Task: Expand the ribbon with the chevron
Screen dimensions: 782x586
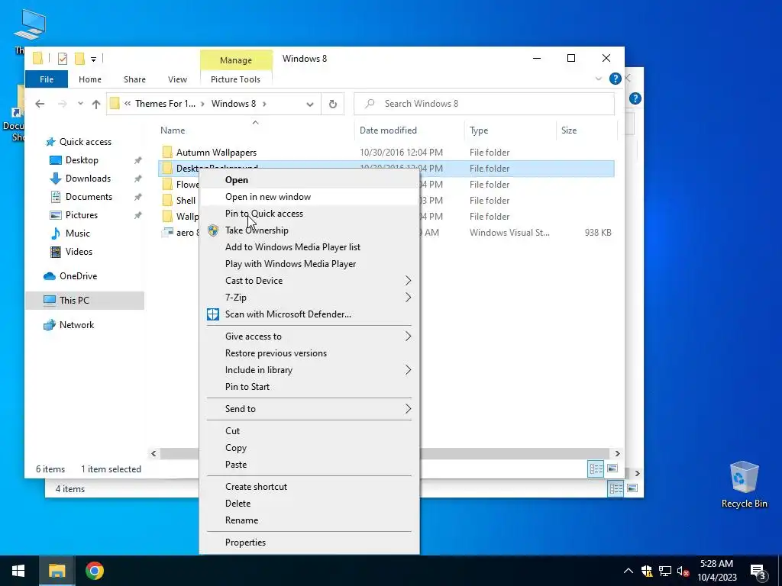Action: pyautogui.click(x=599, y=79)
